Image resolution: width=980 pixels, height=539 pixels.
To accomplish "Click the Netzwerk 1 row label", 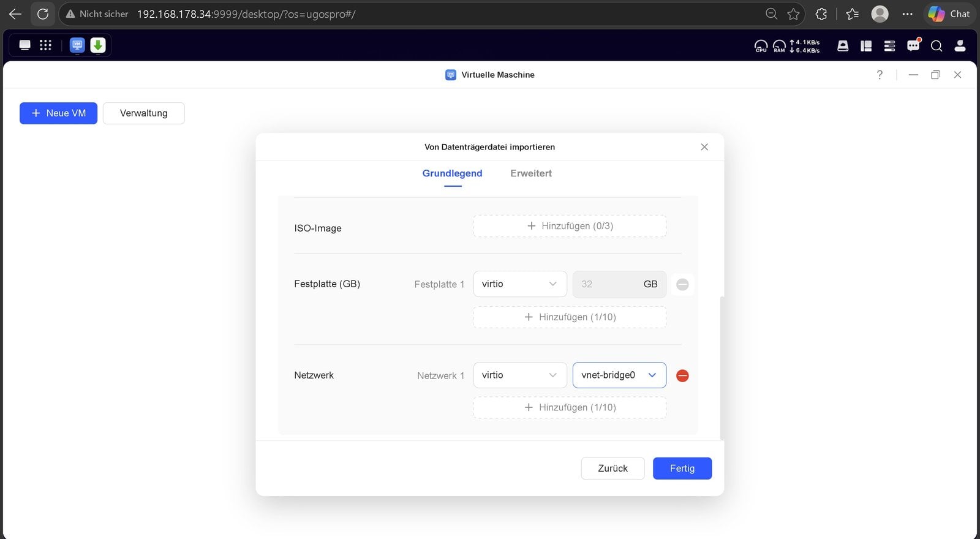I will [440, 376].
